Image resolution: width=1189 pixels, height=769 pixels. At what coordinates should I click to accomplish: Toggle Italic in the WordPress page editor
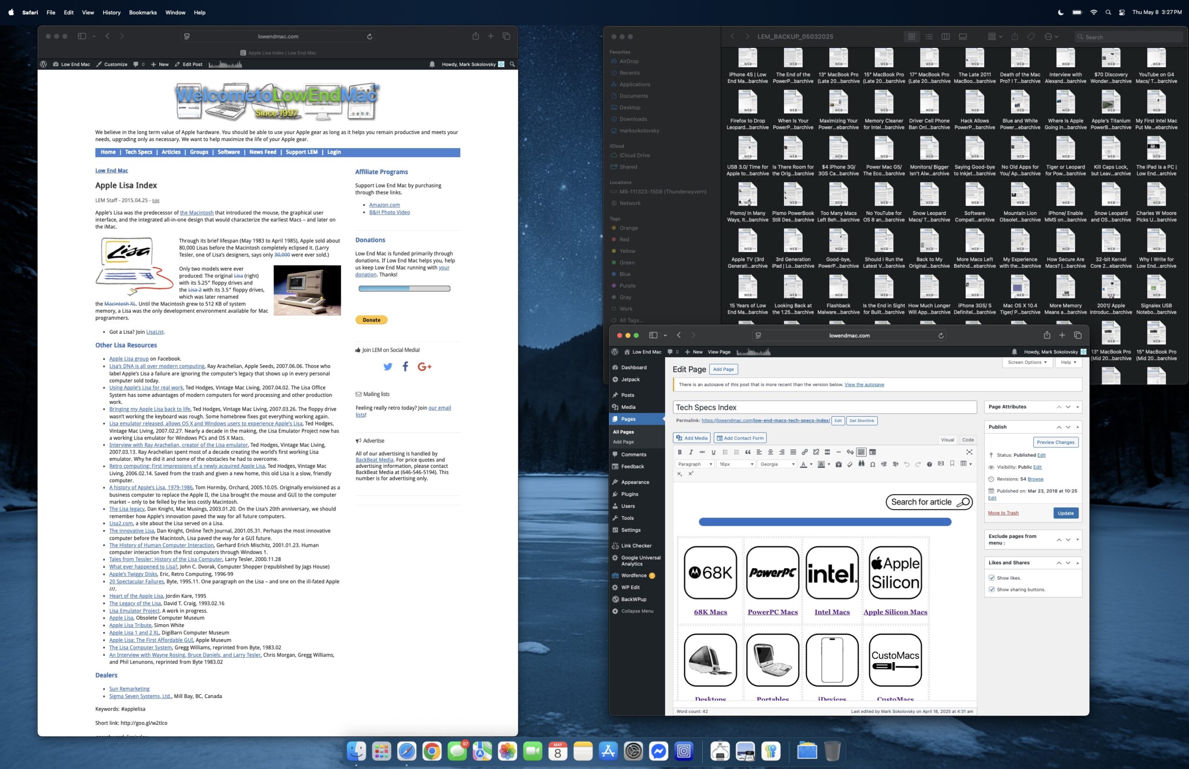point(692,452)
